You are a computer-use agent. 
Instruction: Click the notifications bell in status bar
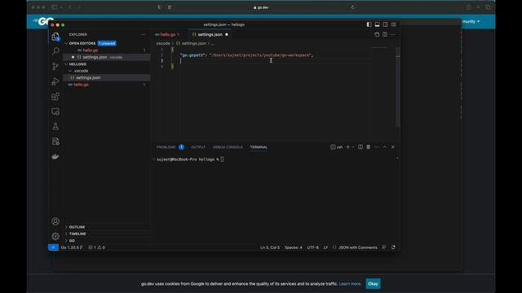pyautogui.click(x=393, y=247)
